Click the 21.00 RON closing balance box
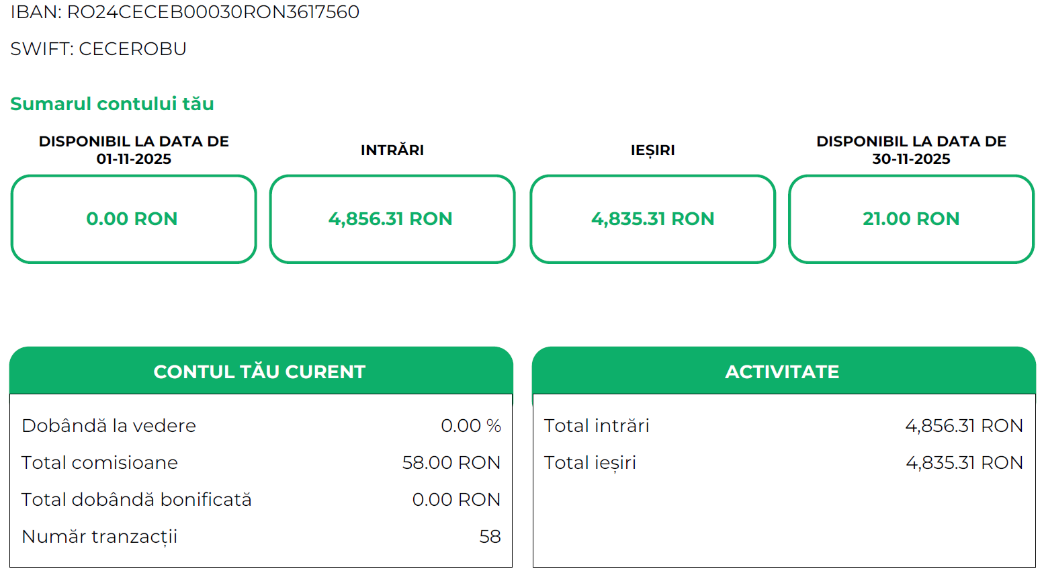This screenshot has height=573, width=1044. tap(911, 219)
